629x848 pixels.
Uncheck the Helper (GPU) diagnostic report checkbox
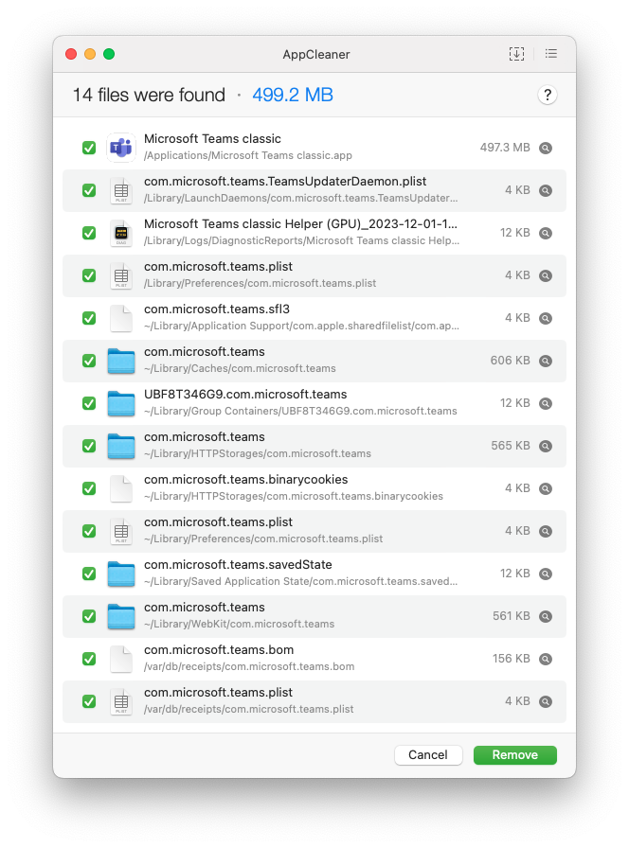[89, 233]
